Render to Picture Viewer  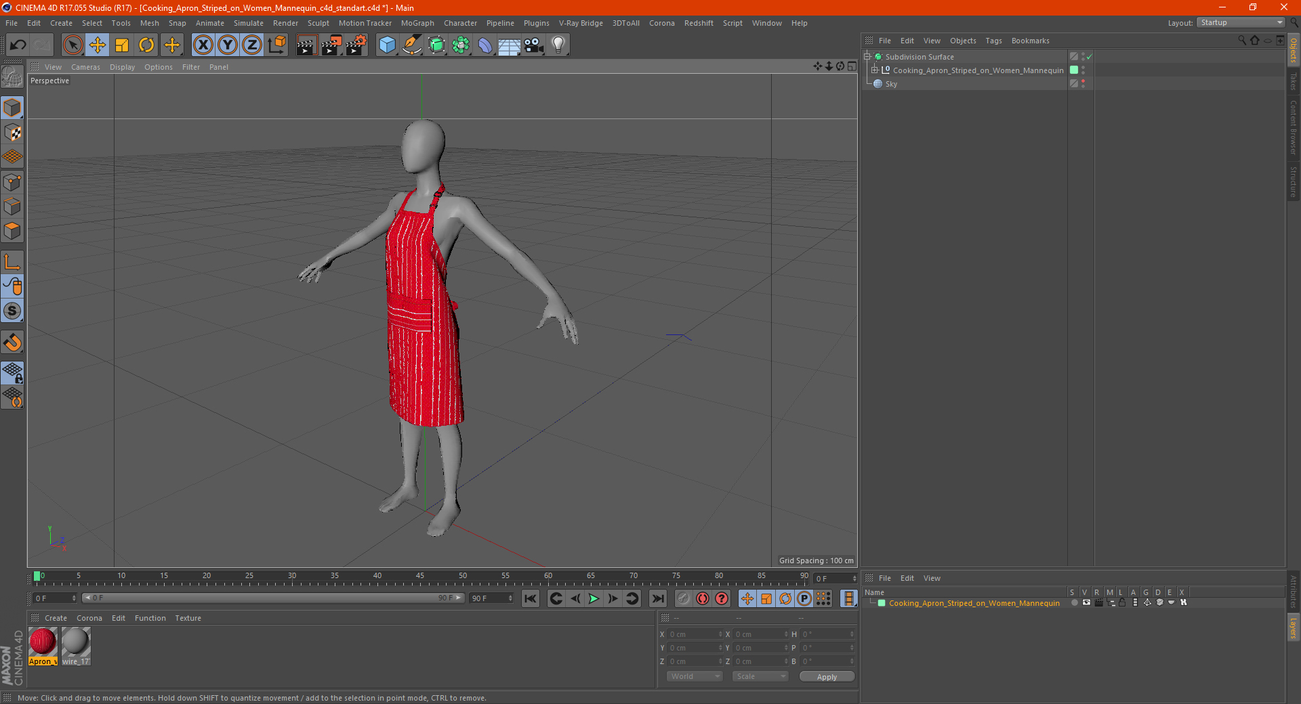[331, 45]
